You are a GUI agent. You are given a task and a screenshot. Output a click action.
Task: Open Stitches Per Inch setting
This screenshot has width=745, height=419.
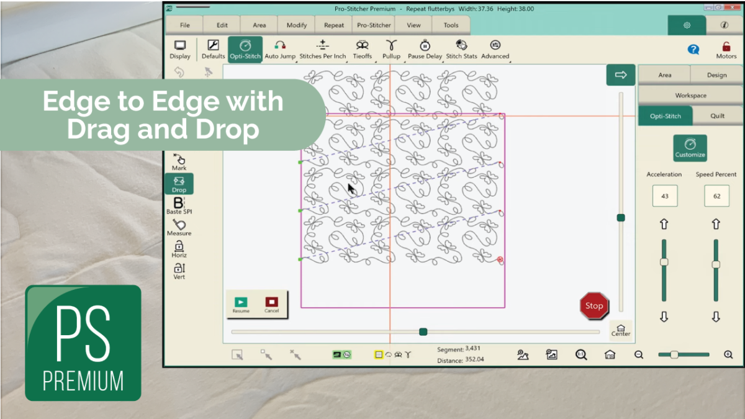322,49
